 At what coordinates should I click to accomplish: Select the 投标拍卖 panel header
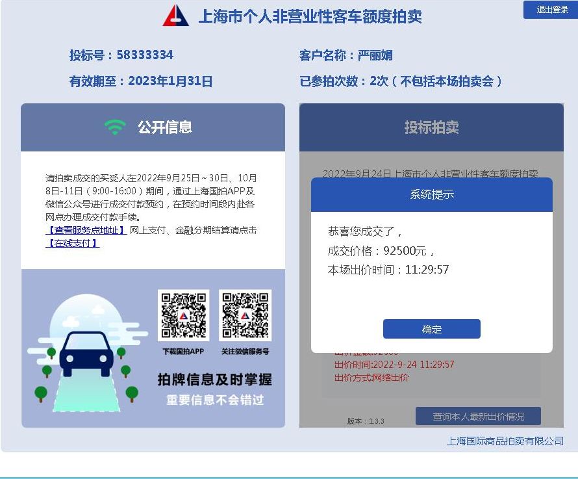point(431,127)
